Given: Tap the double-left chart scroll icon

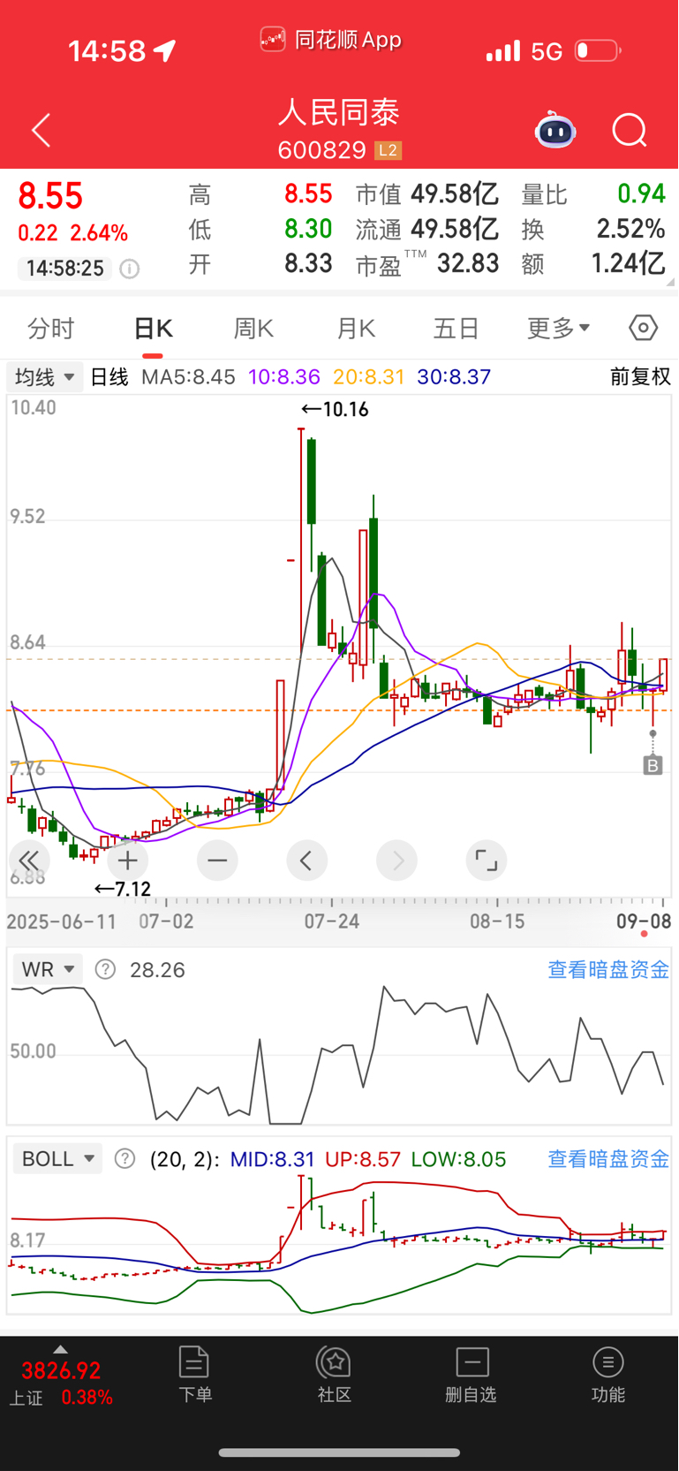Looking at the screenshot, I should [x=29, y=861].
